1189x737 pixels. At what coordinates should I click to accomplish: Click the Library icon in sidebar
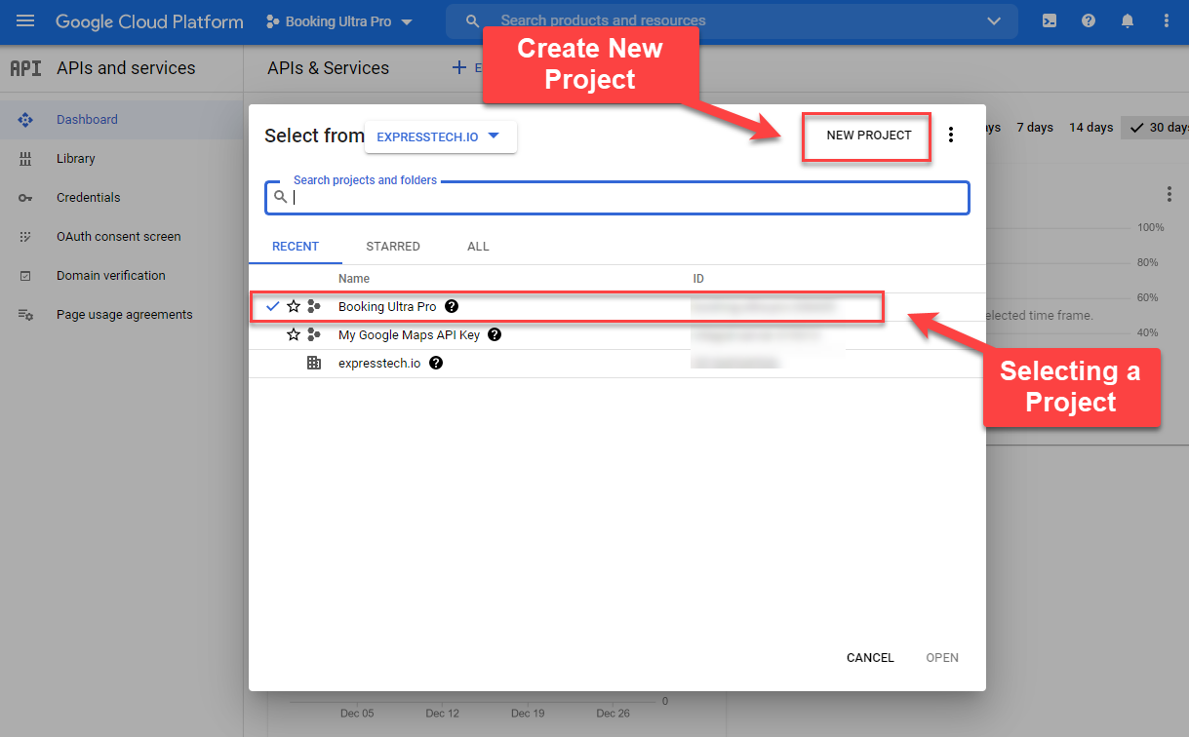pyautogui.click(x=25, y=159)
